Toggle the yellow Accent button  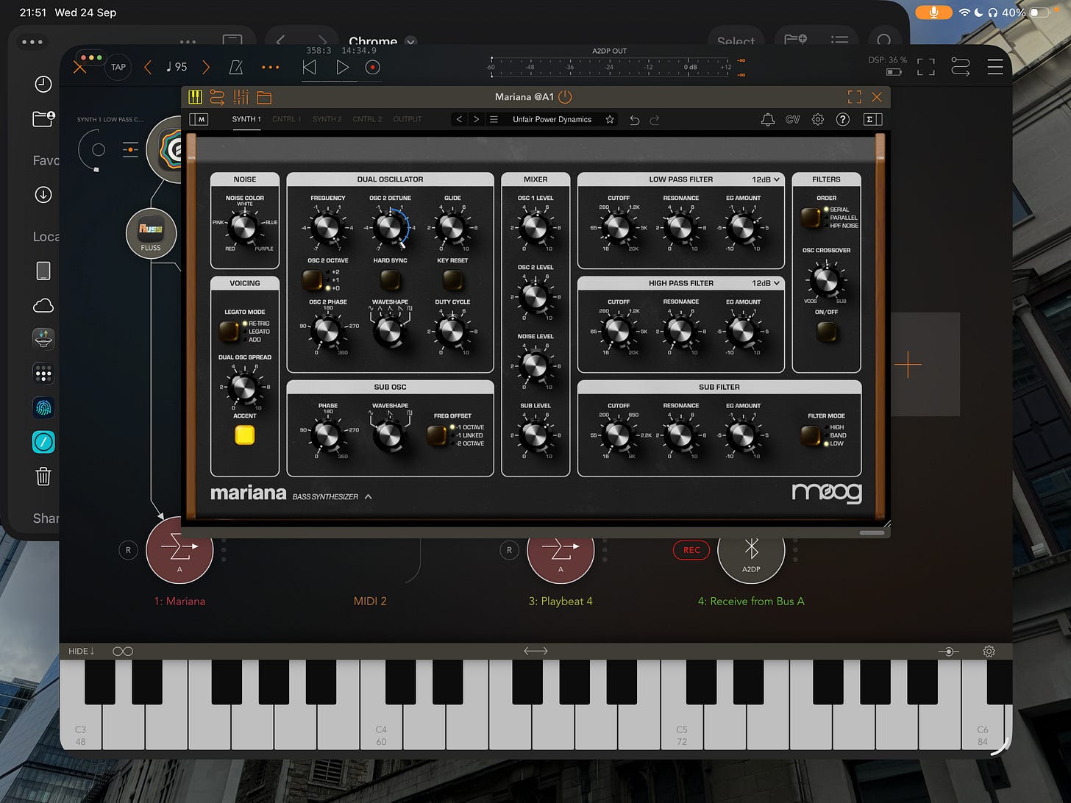click(245, 435)
